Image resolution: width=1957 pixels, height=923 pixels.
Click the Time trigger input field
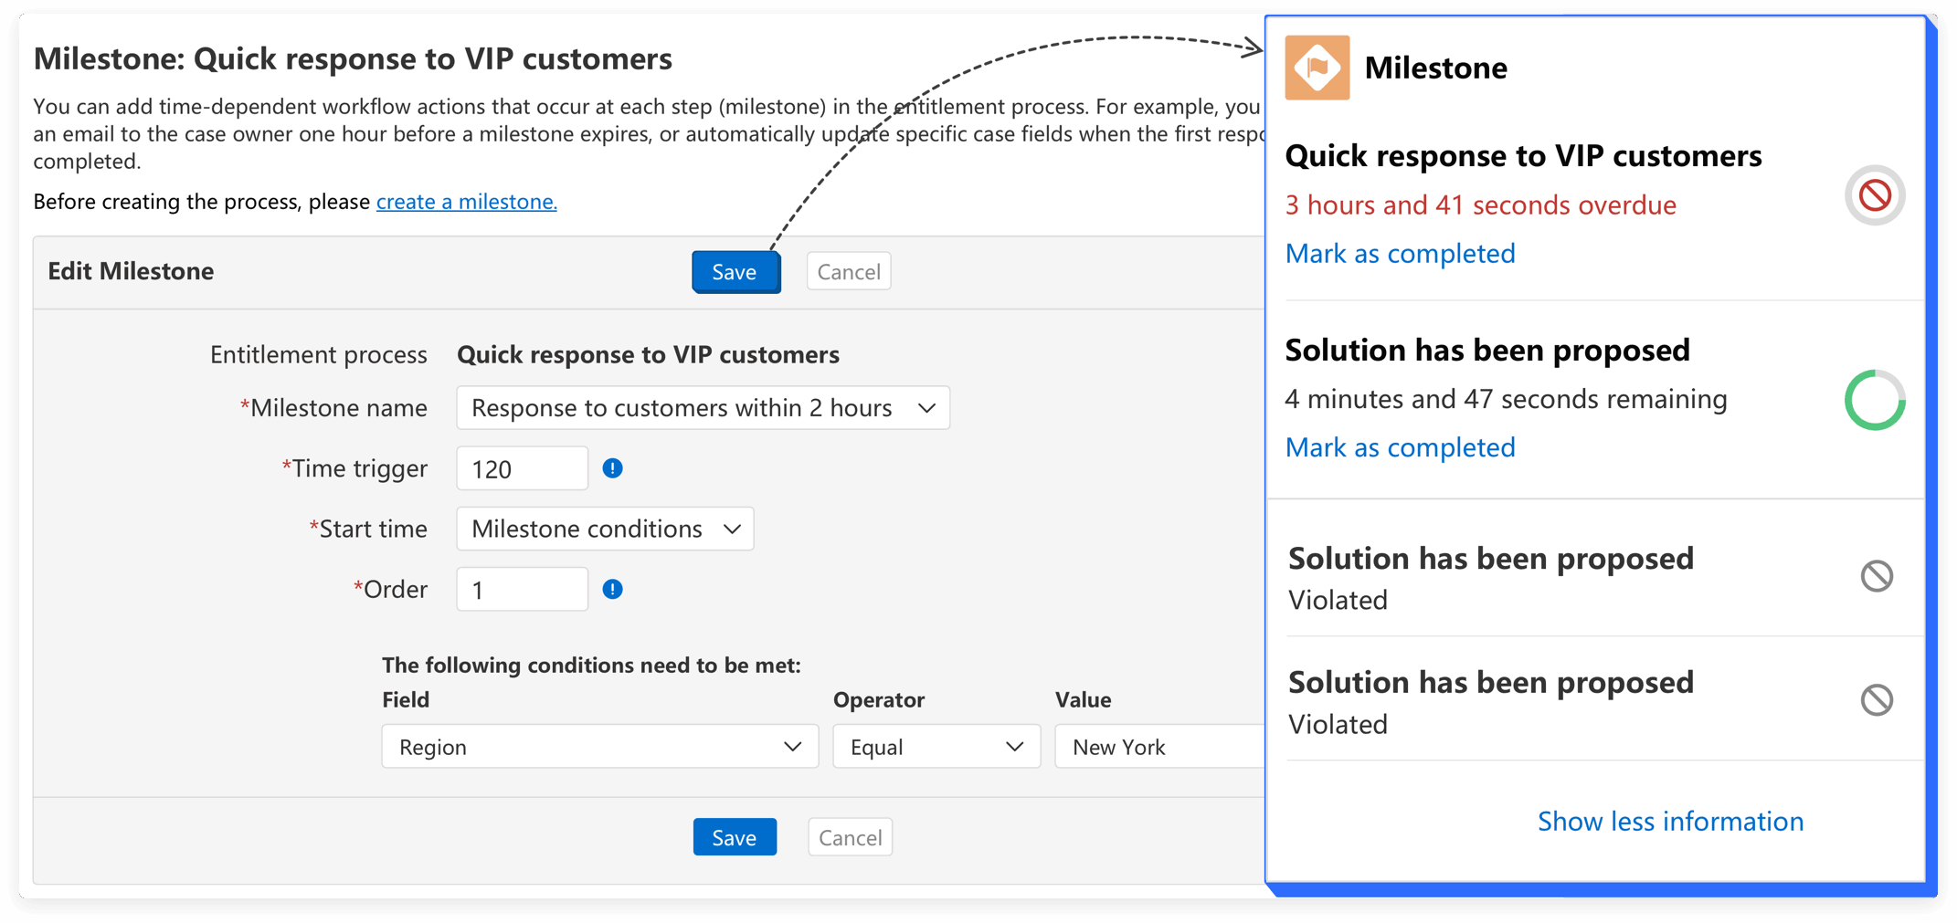522,469
